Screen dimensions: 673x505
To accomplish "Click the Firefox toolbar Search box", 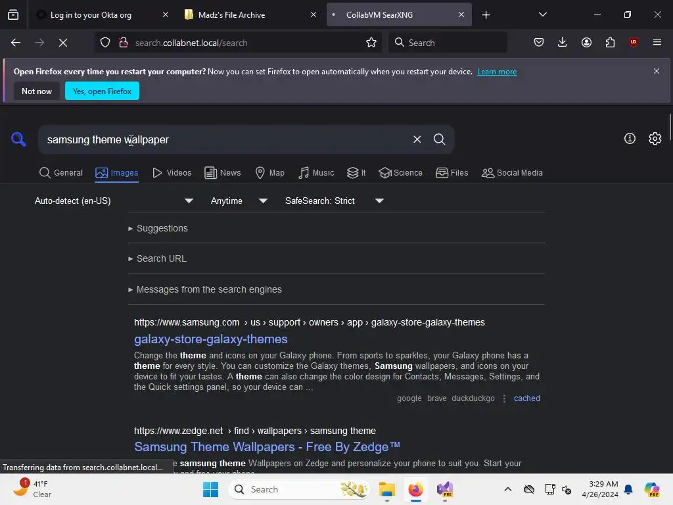I will click(447, 43).
